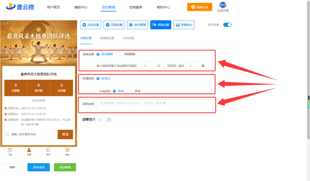Click the 壹云微 logo
Screen dimensions: 310x181
click(20, 7)
